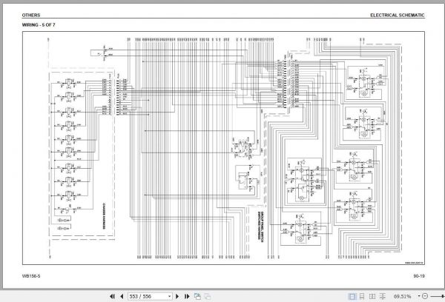Viewport: 445px width, 302px height.
Task: Click the grayed next view icon
Action: point(208,296)
